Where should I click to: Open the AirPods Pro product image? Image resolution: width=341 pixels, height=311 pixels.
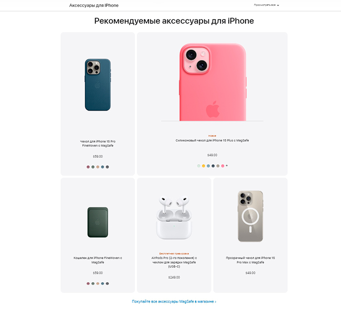[174, 217]
